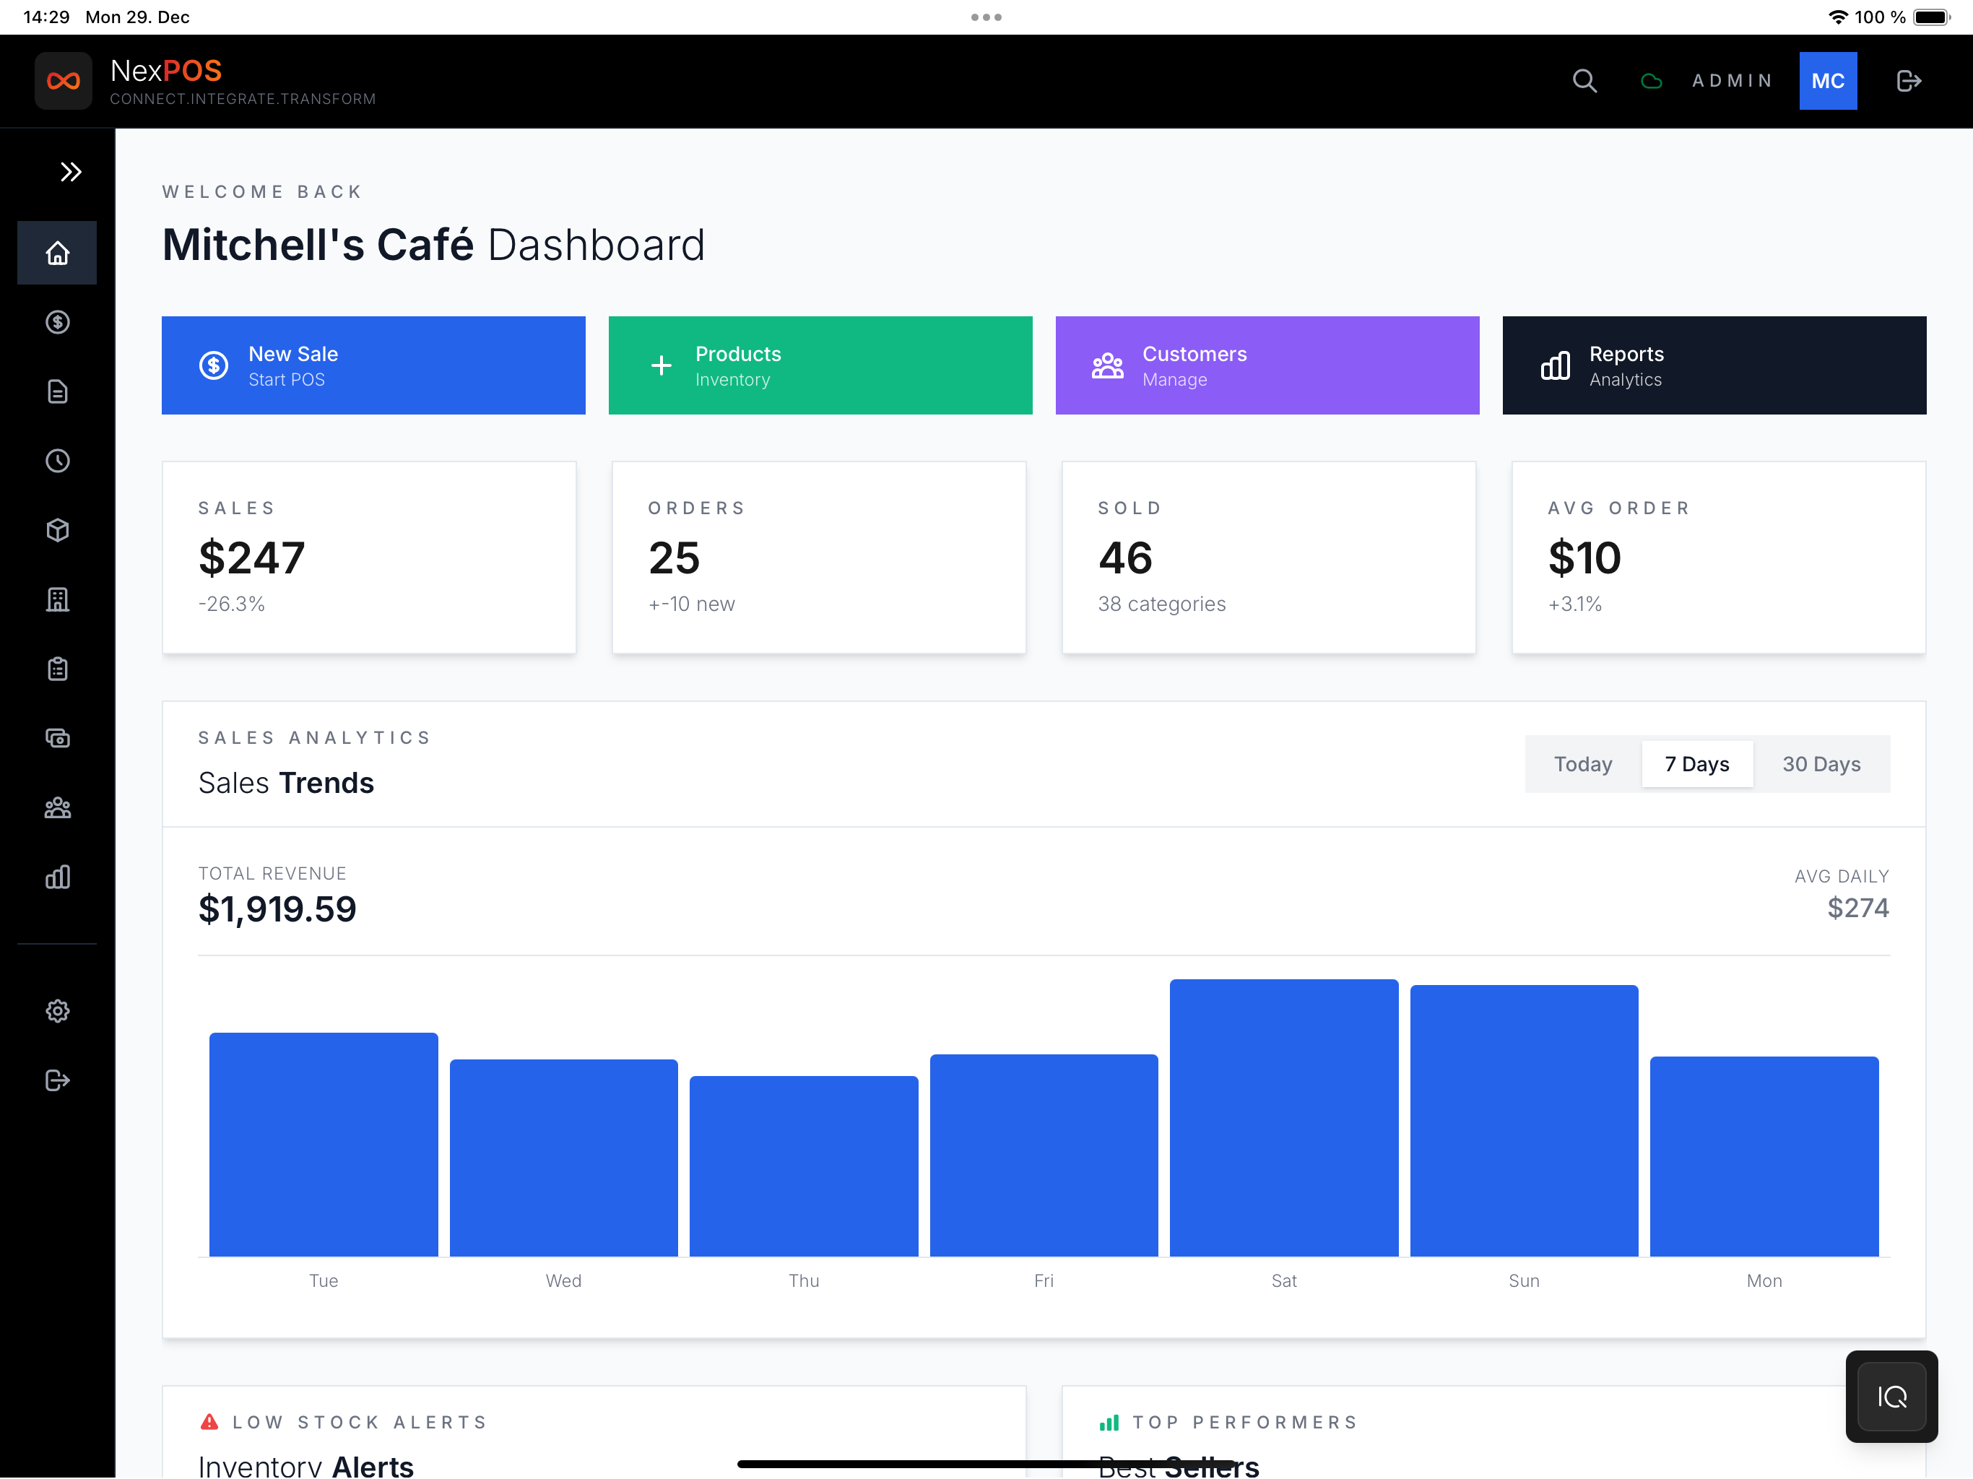The image size is (1973, 1479).
Task: Open the cube products sidebar icon
Action: point(57,530)
